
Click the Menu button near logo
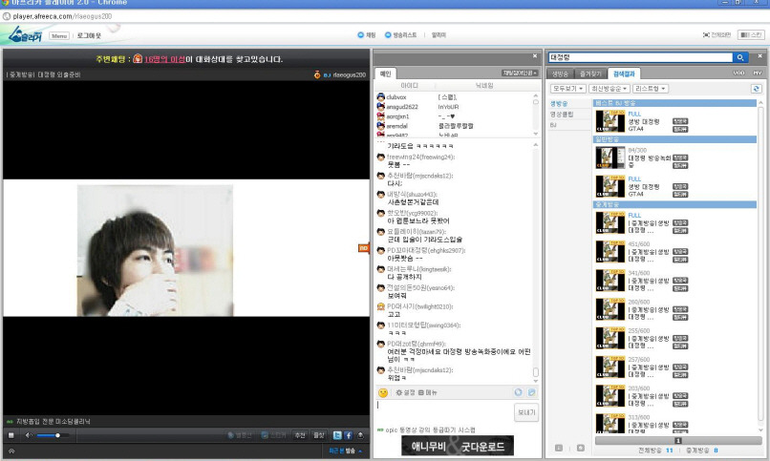point(59,36)
